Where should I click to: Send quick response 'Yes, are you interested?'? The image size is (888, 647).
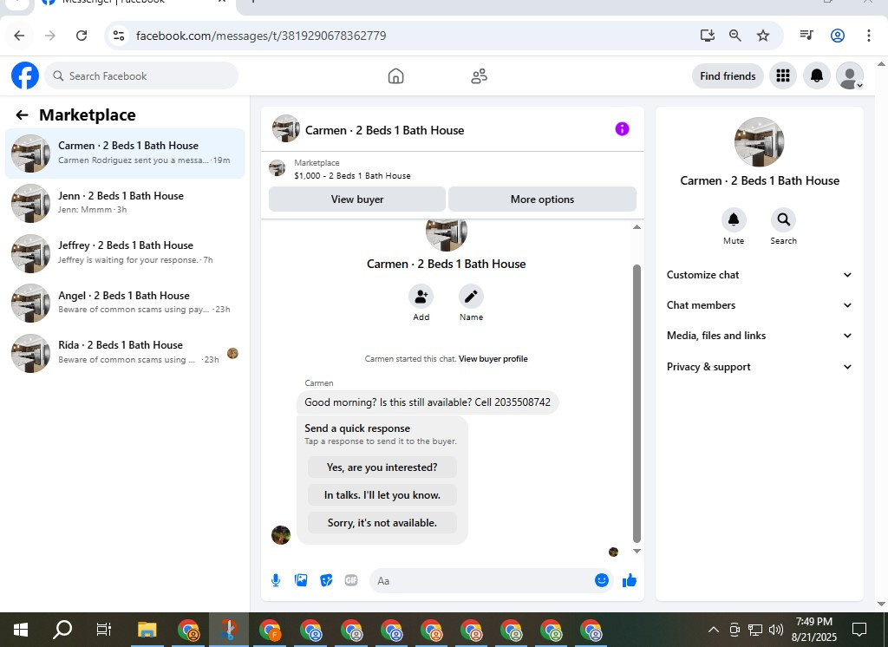pyautogui.click(x=382, y=467)
